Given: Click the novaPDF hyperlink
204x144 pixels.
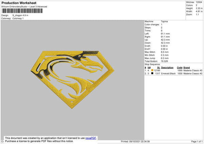Looking at the screenshot, I should [91, 138].
